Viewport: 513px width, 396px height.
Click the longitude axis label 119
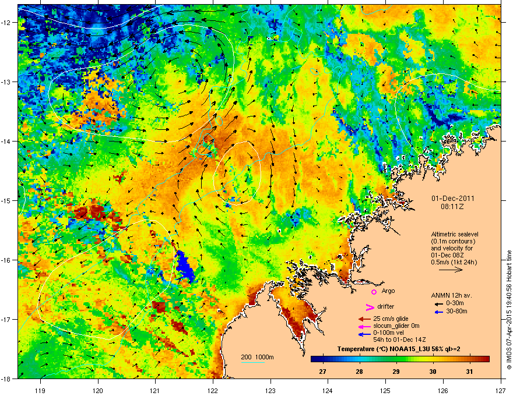coord(40,390)
